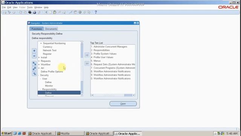Image resolution: width=241 pixels, height=136 pixels.
Task: Click the New record toolbar icon
Action: coord(5,12)
